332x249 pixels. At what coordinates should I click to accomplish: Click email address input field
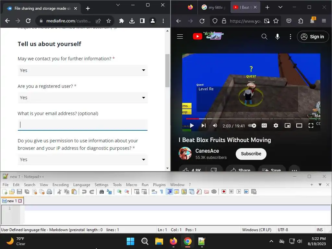pos(83,125)
